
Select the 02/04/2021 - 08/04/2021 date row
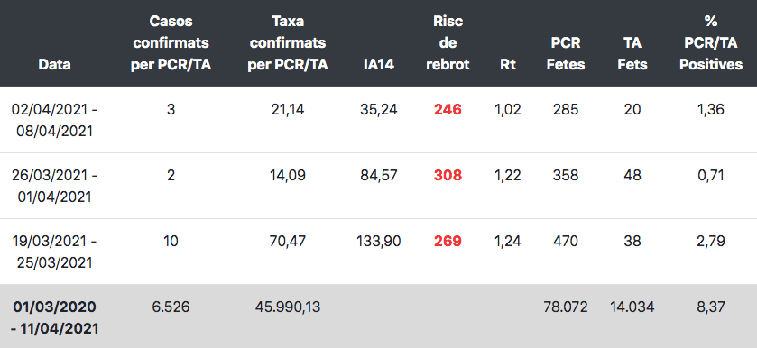[379, 120]
